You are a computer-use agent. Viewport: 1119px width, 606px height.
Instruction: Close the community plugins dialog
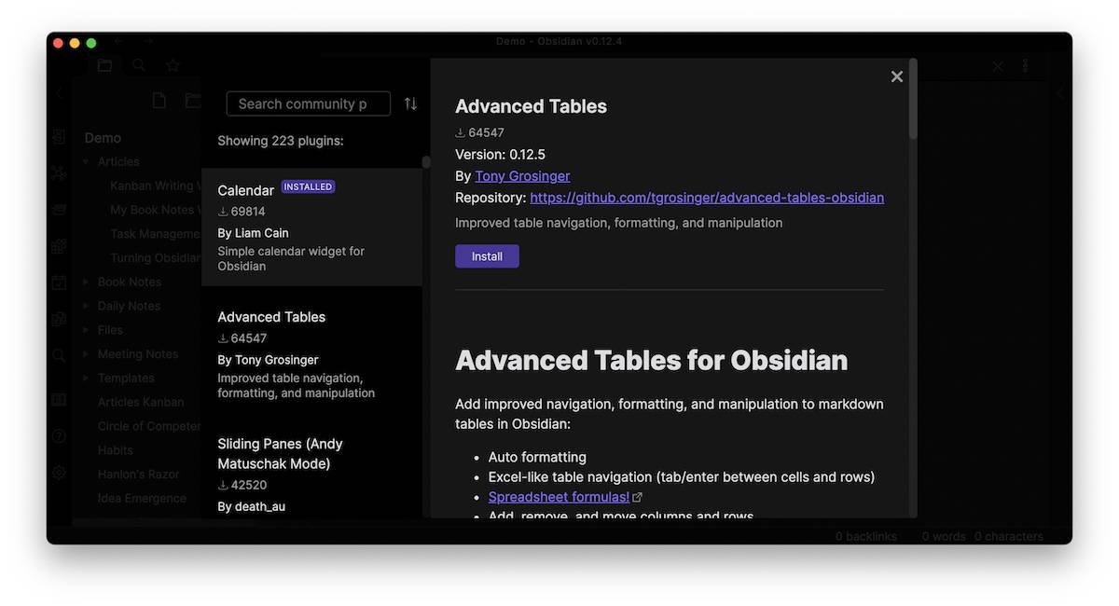[897, 76]
